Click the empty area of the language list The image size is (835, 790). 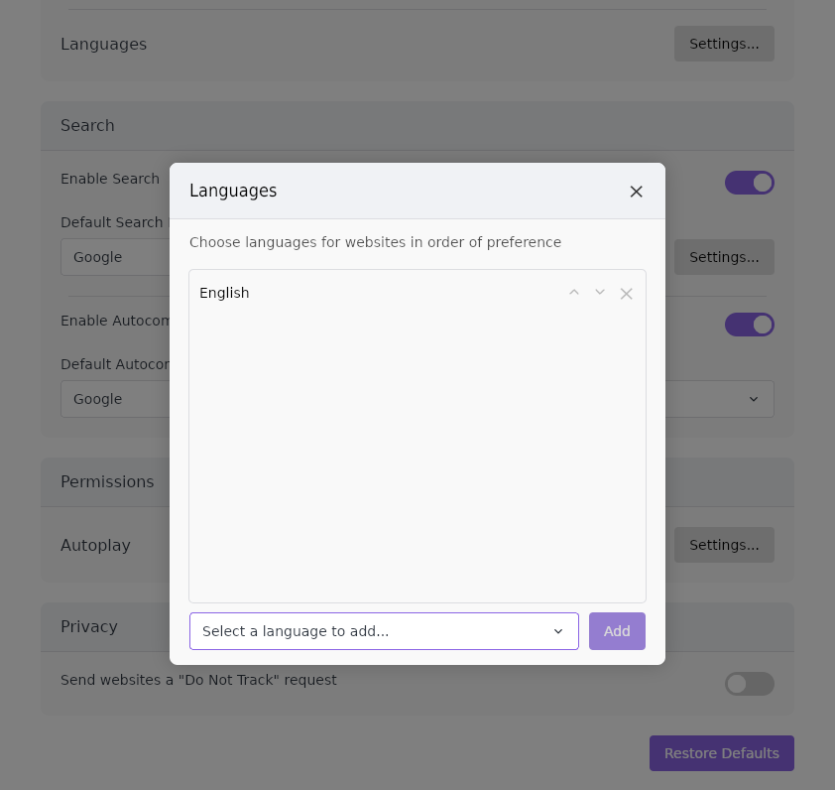pos(417,457)
